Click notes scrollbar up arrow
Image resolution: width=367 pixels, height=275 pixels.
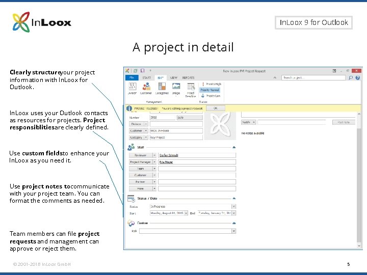[359, 114]
